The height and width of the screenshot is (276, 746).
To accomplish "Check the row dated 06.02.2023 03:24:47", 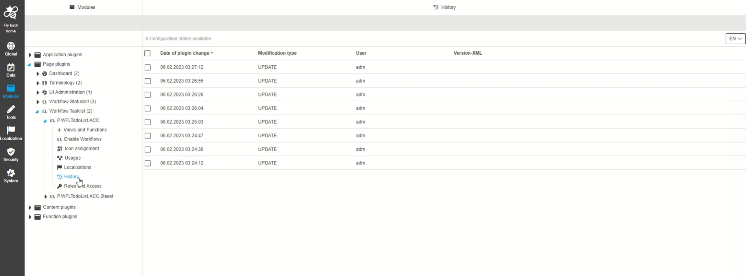I will pyautogui.click(x=148, y=136).
